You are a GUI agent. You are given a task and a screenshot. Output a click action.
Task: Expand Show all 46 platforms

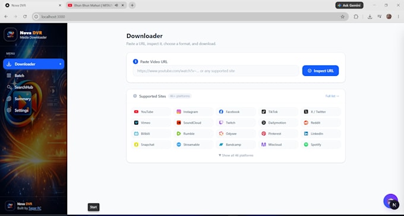[x=236, y=155]
